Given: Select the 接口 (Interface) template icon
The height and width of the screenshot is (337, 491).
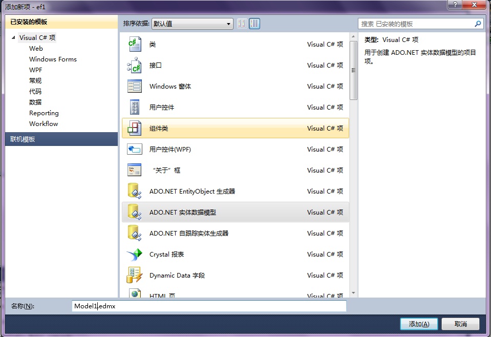Looking at the screenshot, I should [134, 66].
